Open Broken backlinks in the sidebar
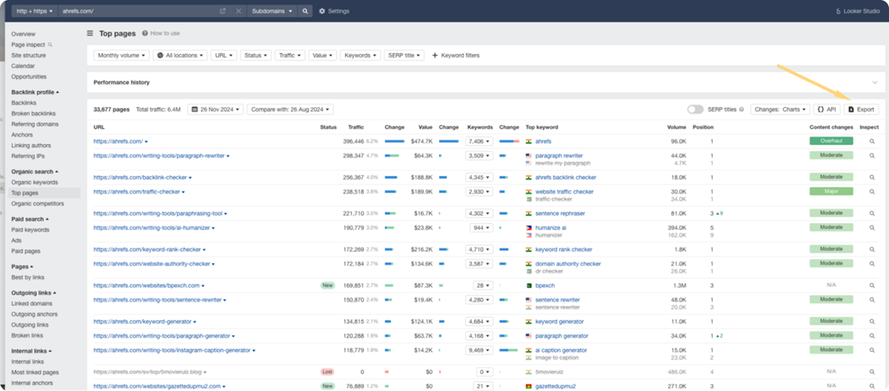This screenshot has height=391, width=889. [34, 114]
